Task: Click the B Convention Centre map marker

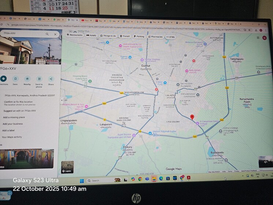Action: coord(198,124)
